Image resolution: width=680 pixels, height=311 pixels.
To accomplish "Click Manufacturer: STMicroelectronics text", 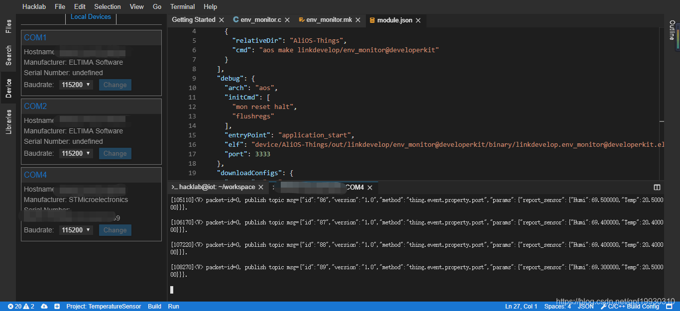I will [x=76, y=200].
